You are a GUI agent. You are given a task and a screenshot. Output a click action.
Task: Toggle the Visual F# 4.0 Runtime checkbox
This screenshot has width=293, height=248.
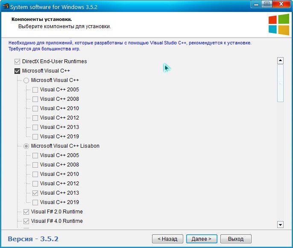(x=26, y=221)
